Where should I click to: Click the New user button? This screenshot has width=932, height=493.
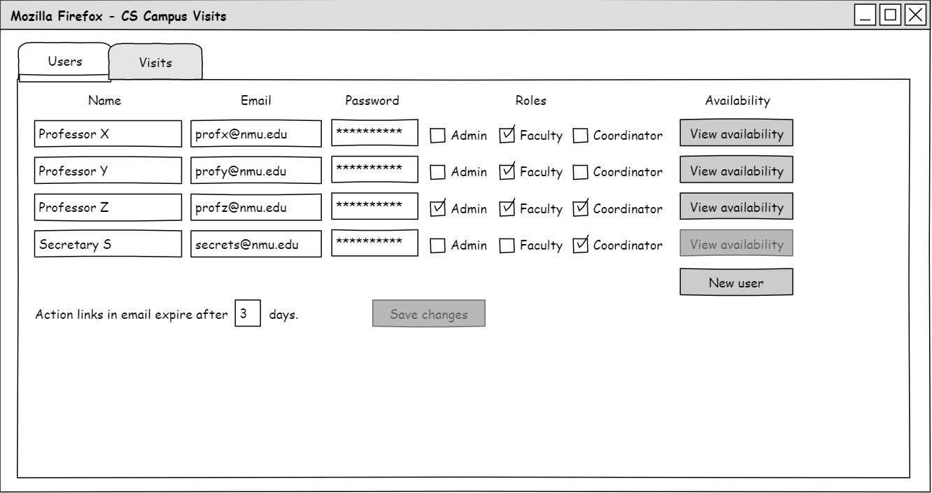(736, 283)
